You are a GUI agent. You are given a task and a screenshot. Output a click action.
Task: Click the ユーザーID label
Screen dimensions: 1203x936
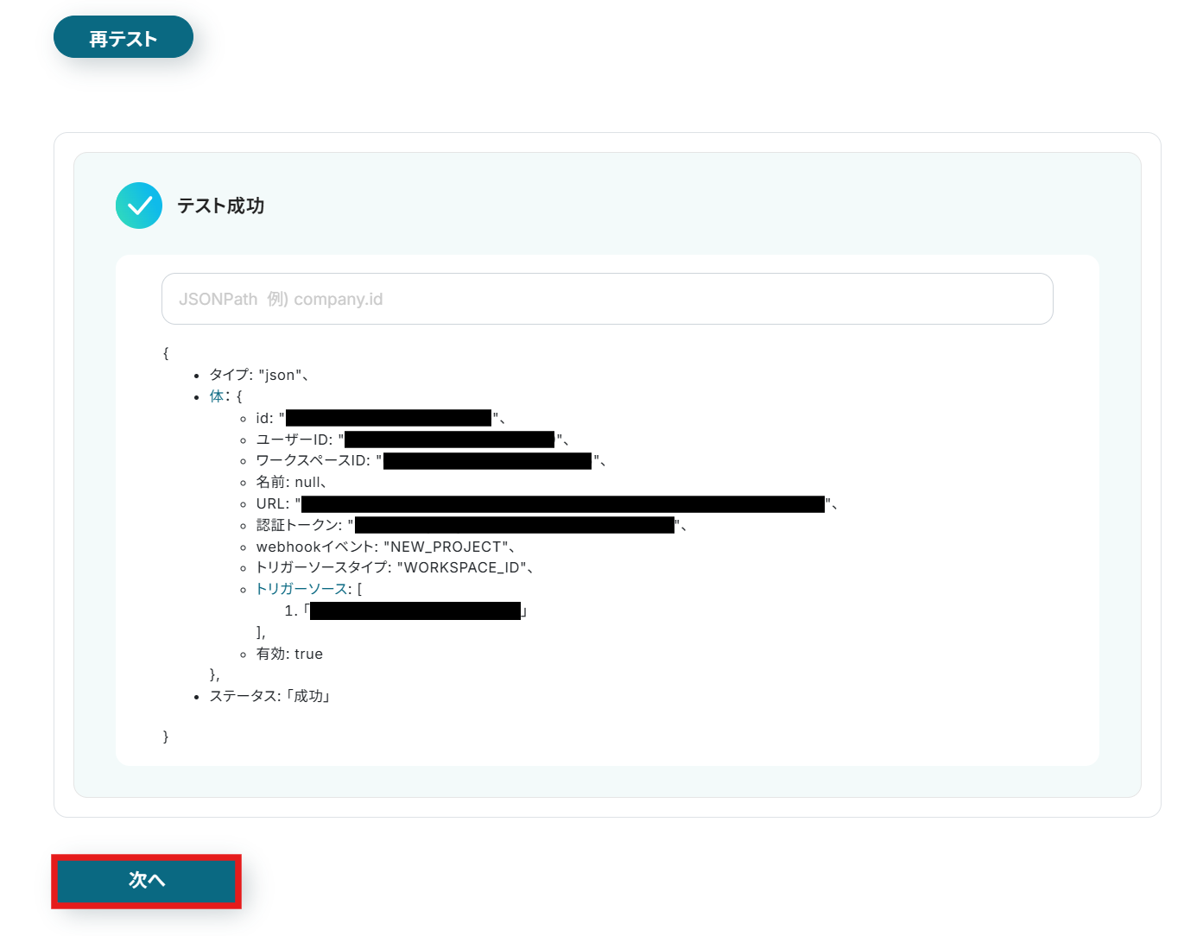(x=294, y=440)
